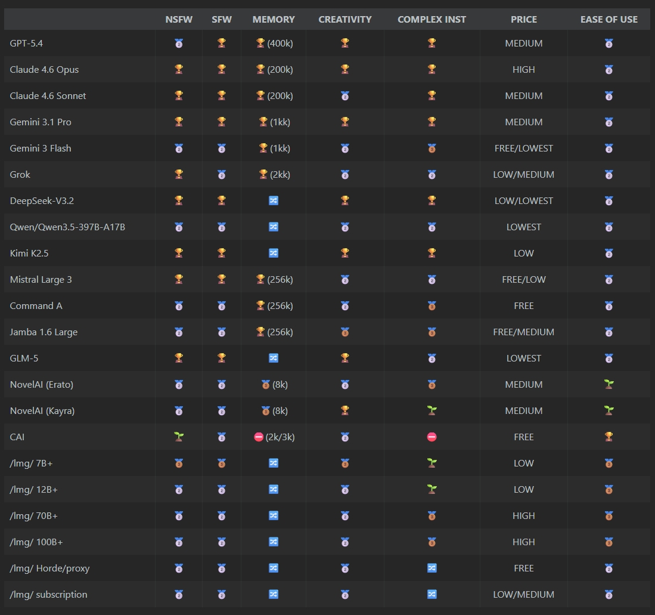Viewport: 655px width, 615px height.
Task: Click the trophy in NovelAI (Kayra) CREATIVITY cell
Action: point(344,410)
